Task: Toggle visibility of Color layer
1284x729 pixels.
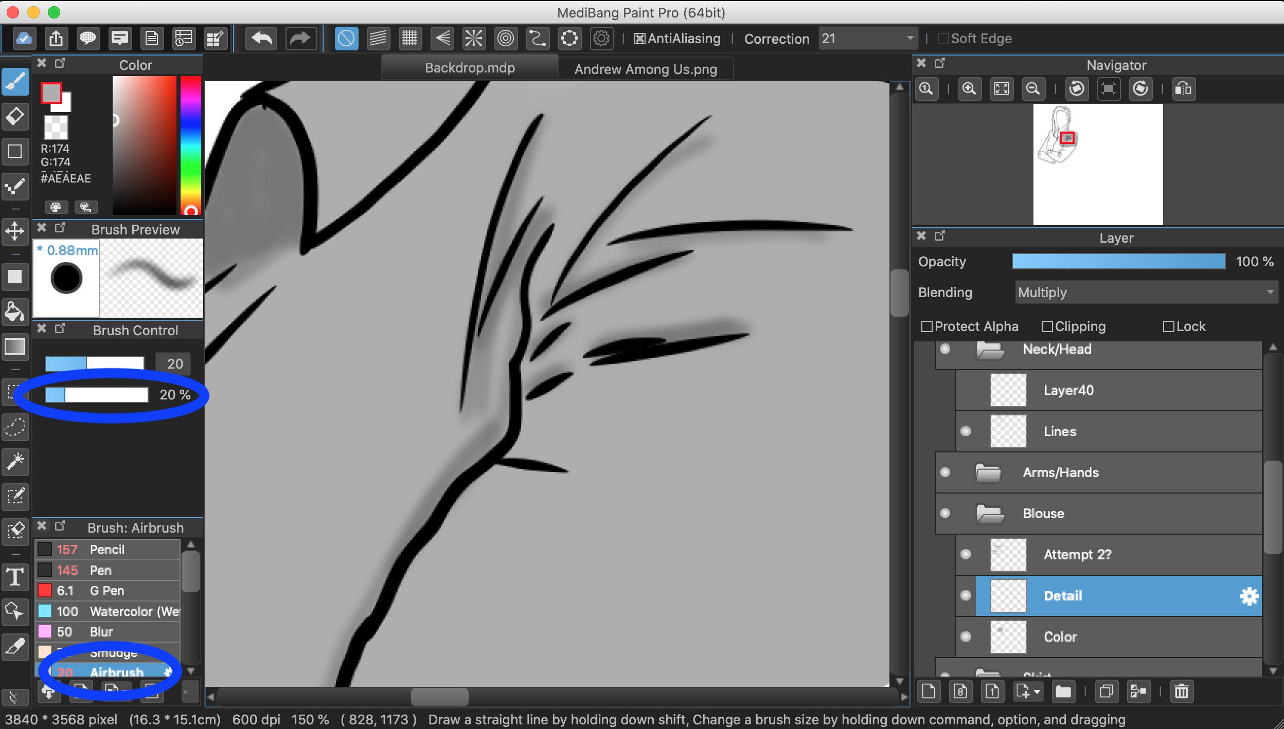Action: [966, 636]
